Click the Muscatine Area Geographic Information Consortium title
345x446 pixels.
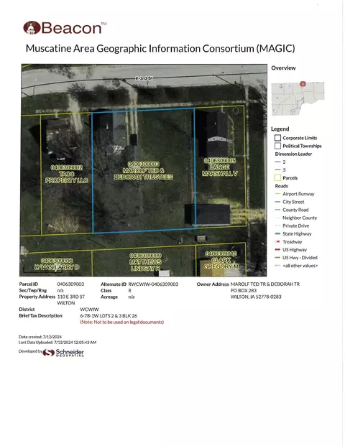(160, 48)
